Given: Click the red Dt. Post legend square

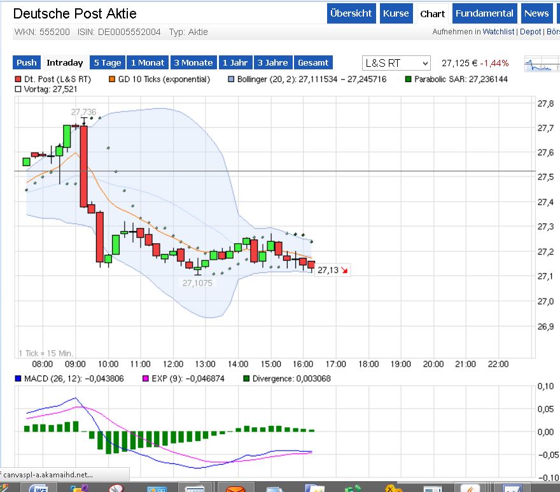Looking at the screenshot, I should (18, 80).
